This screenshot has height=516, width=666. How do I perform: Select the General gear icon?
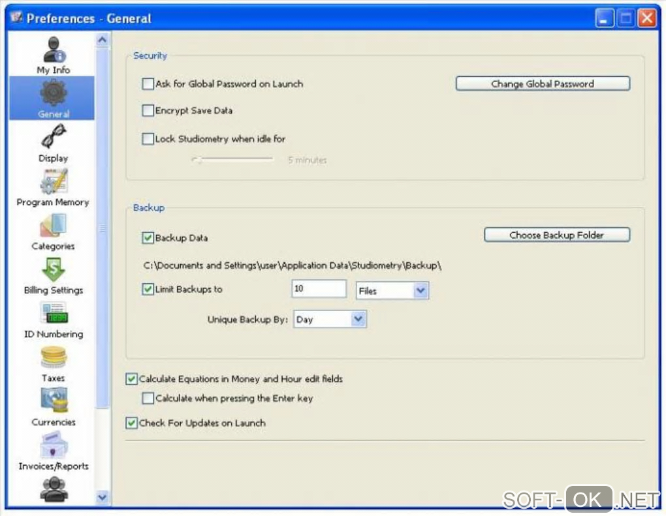54,93
